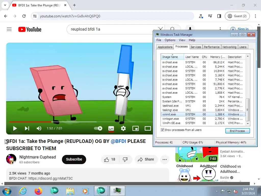Click the End Process button

coord(237,131)
